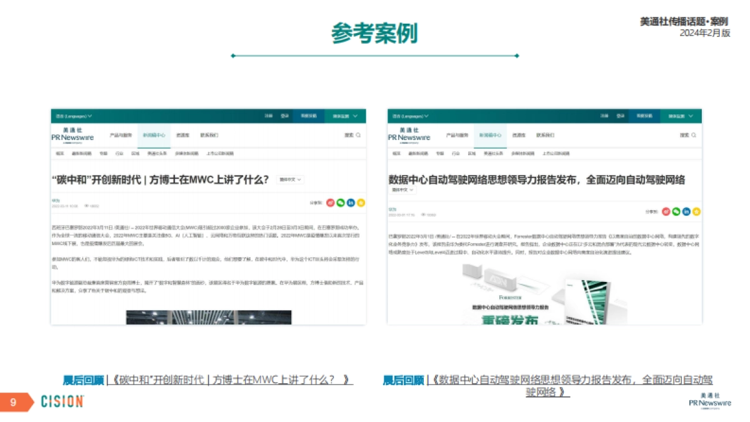This screenshot has width=750, height=422.
Task: Open the 产品与服务 menu on right page
Action: [x=458, y=135]
